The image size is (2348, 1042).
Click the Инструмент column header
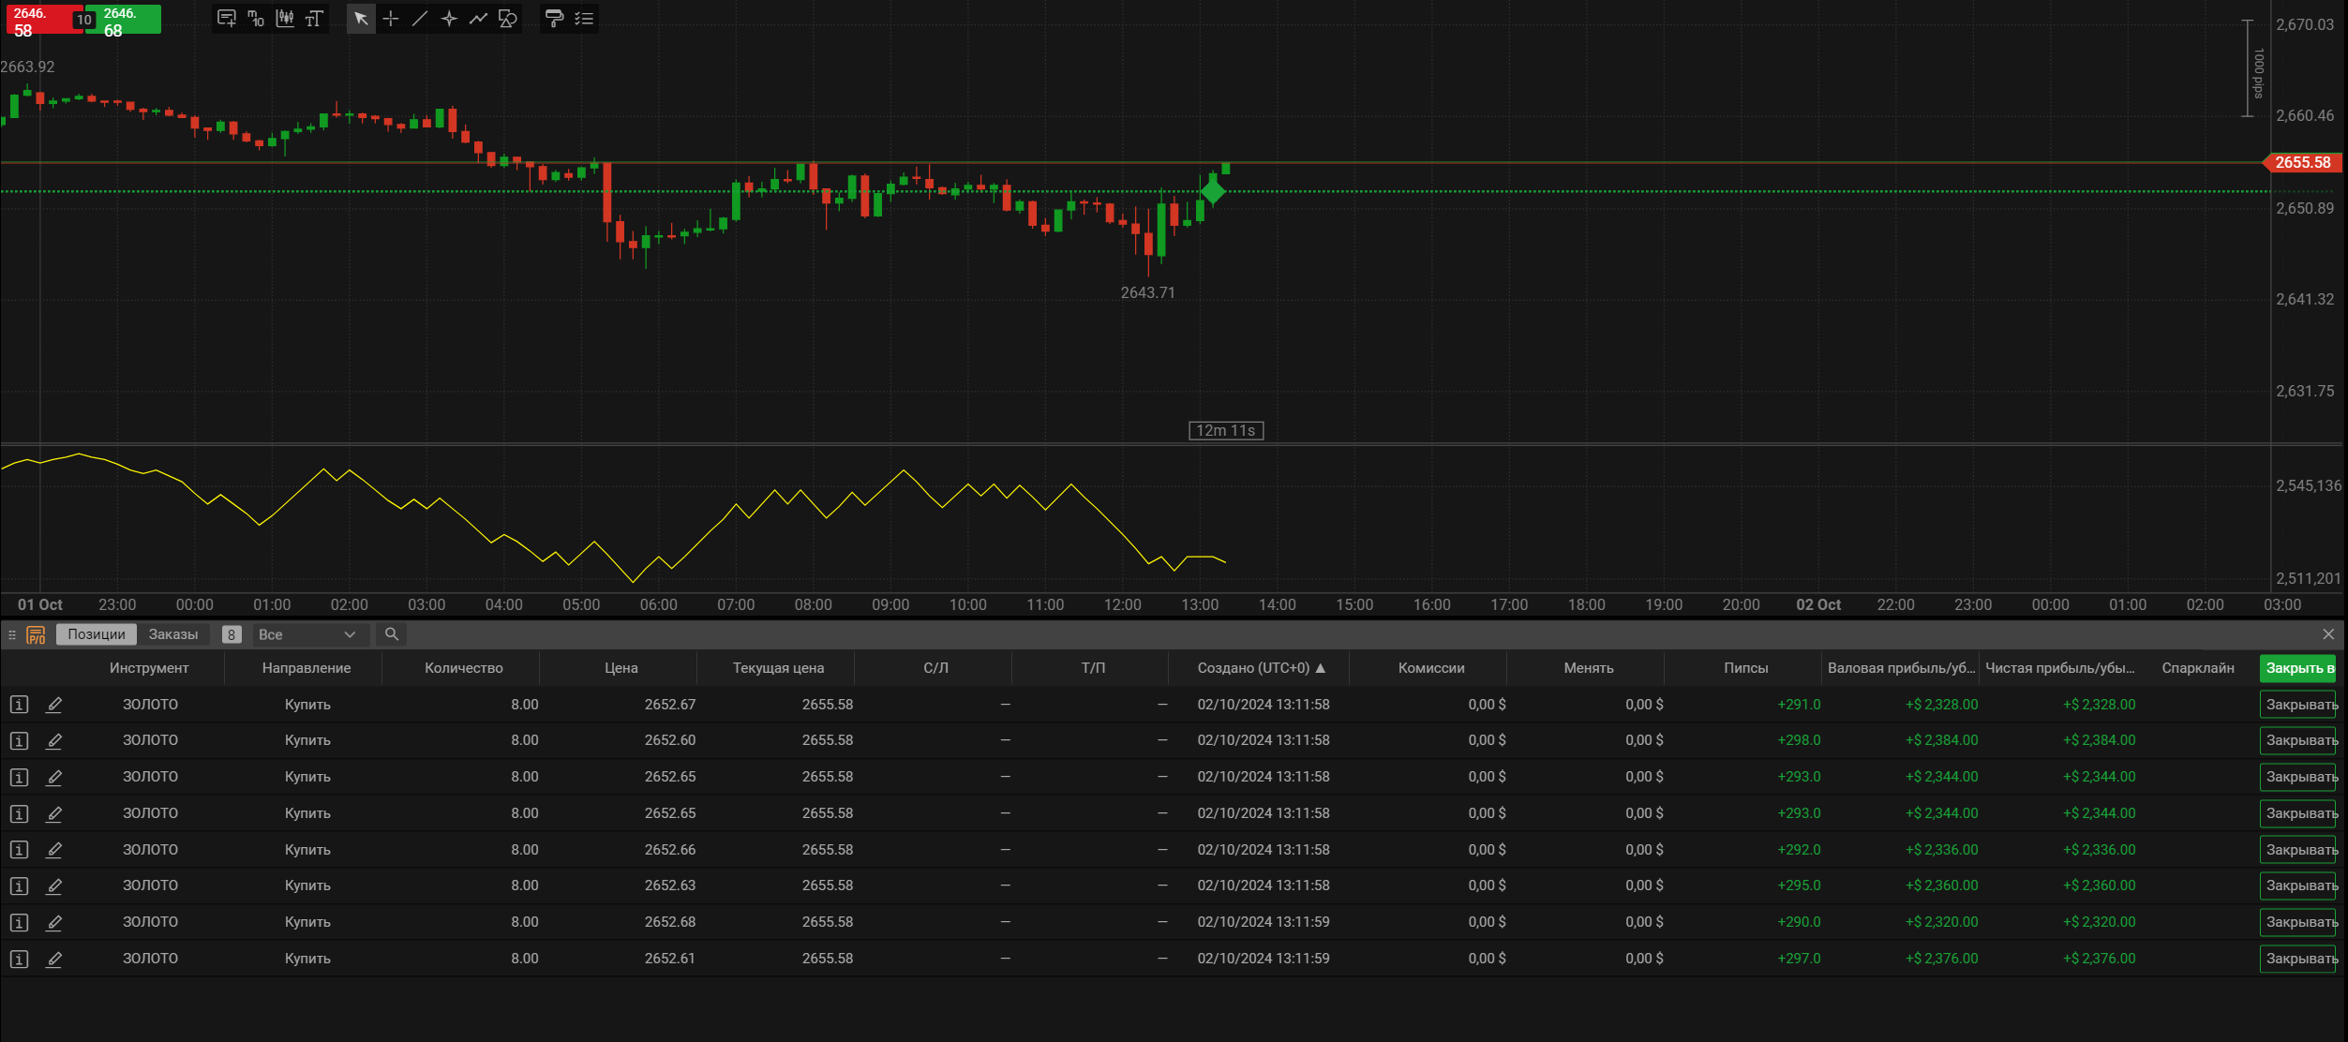coord(149,668)
